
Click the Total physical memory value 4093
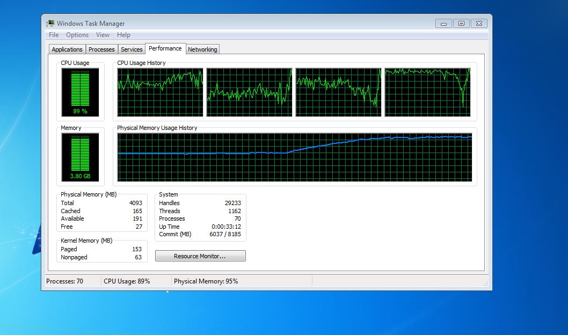(x=136, y=203)
